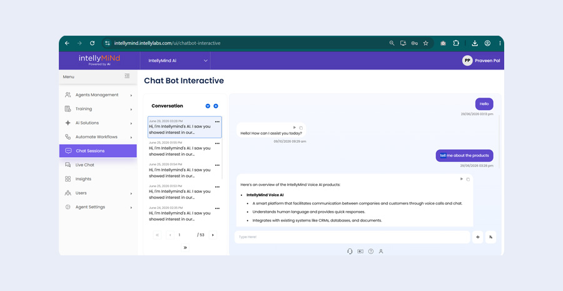
Task: Collapse the sidebar with the Menu toggle icon
Action: point(127,76)
